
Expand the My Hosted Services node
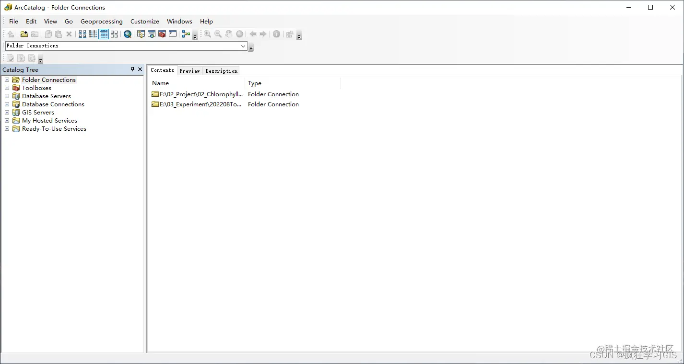click(7, 121)
